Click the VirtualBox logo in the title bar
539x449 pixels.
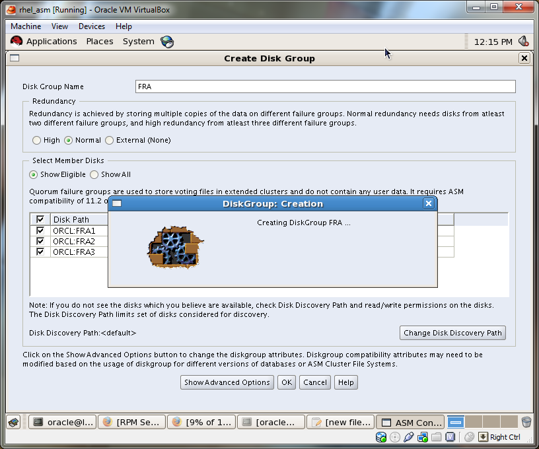click(11, 10)
